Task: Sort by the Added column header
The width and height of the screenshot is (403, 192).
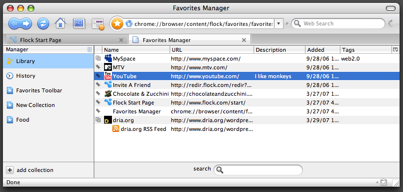Action: pyautogui.click(x=323, y=50)
